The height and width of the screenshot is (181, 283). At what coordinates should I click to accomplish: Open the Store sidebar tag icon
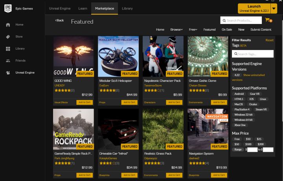coord(8,37)
